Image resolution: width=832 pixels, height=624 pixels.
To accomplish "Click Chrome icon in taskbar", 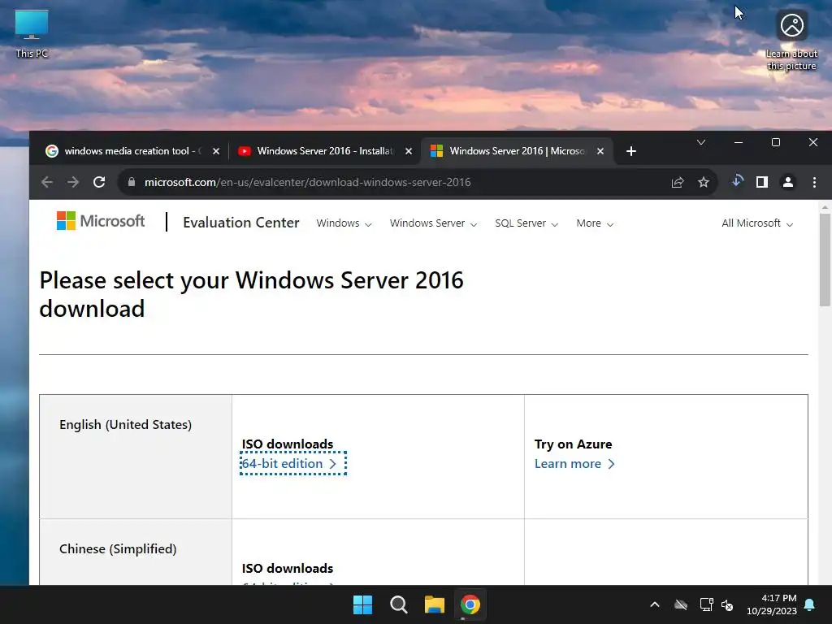I will point(470,604).
